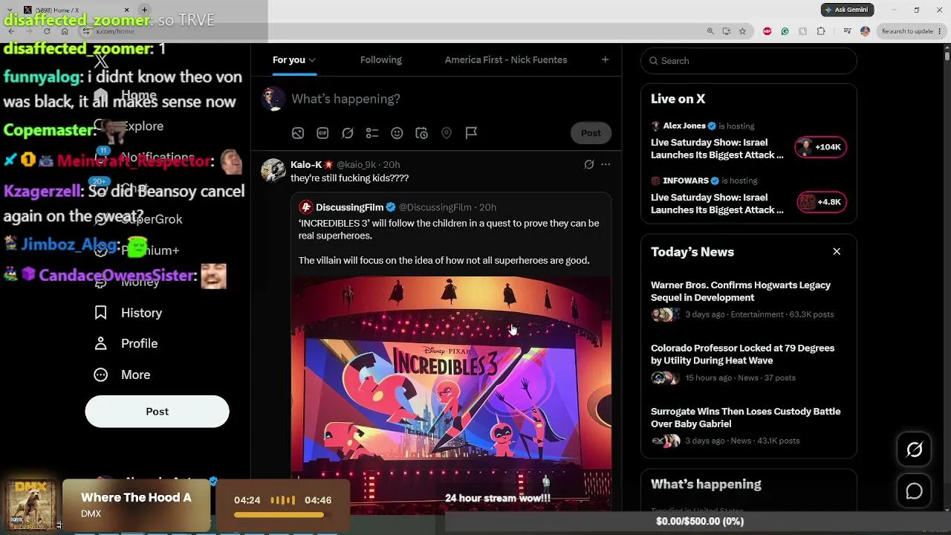Viewport: 951px width, 535px height.
Task: Insert a GIF into the post
Action: 322,133
